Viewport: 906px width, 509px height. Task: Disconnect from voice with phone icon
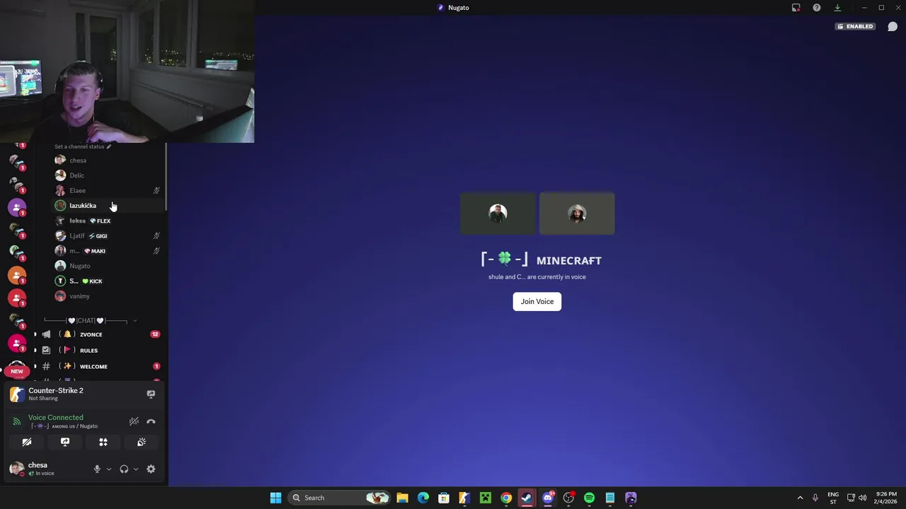click(x=151, y=422)
